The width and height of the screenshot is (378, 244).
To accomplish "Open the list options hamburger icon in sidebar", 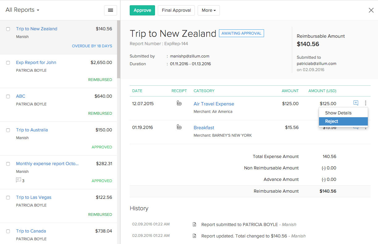I will pyautogui.click(x=110, y=10).
